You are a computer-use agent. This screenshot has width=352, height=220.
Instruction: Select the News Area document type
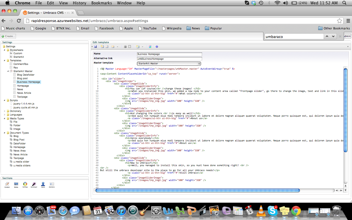(19, 151)
